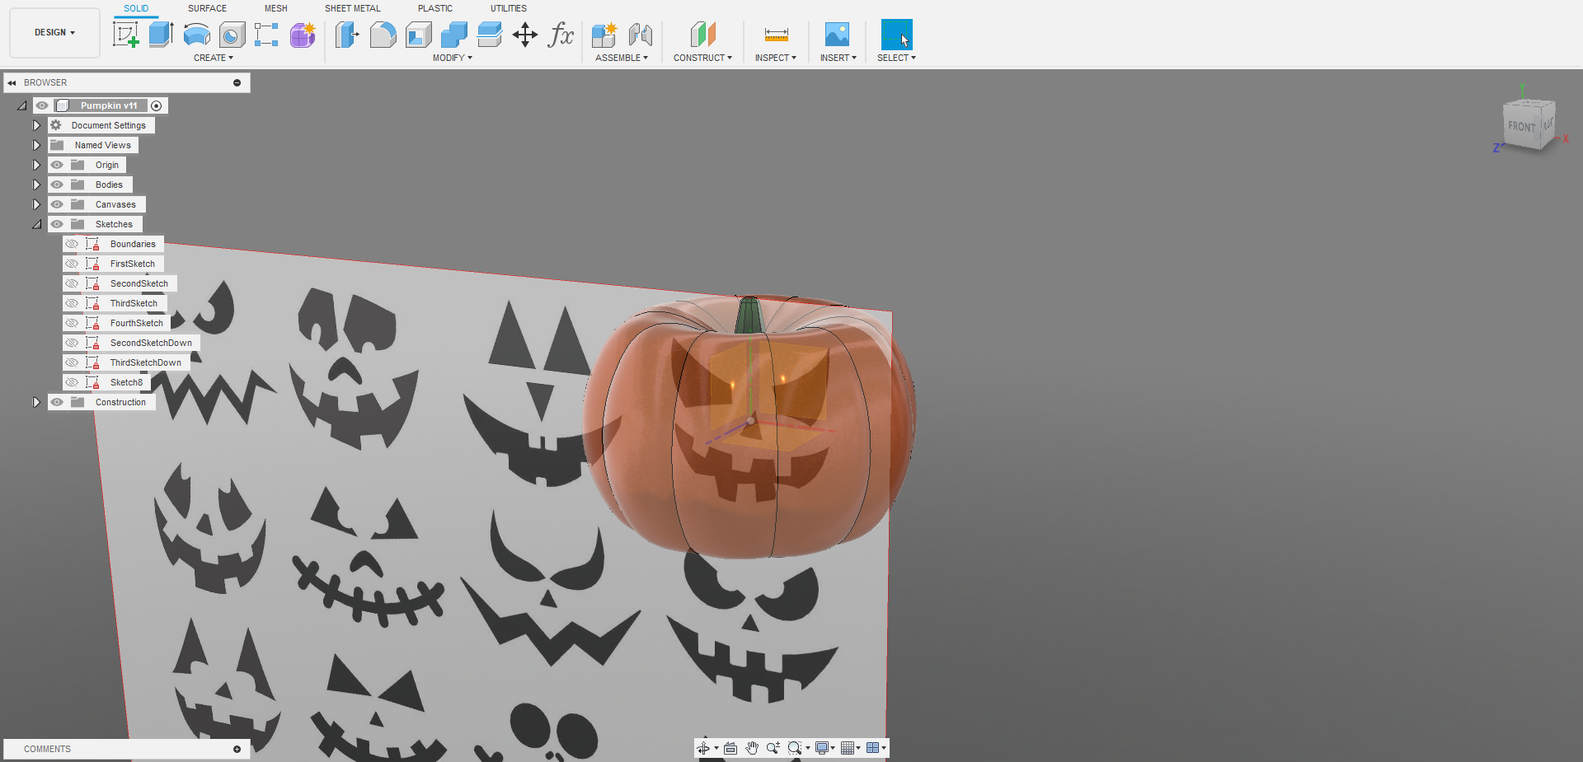Select the Press Pull tool

[347, 35]
